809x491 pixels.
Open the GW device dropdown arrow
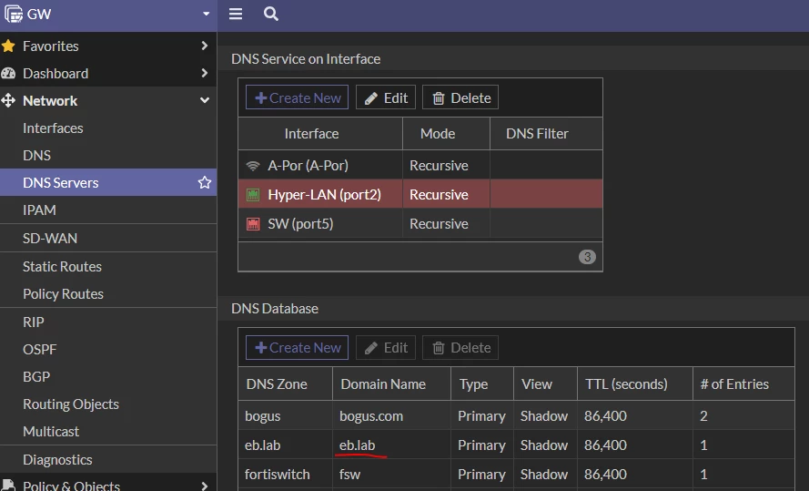[x=206, y=14]
